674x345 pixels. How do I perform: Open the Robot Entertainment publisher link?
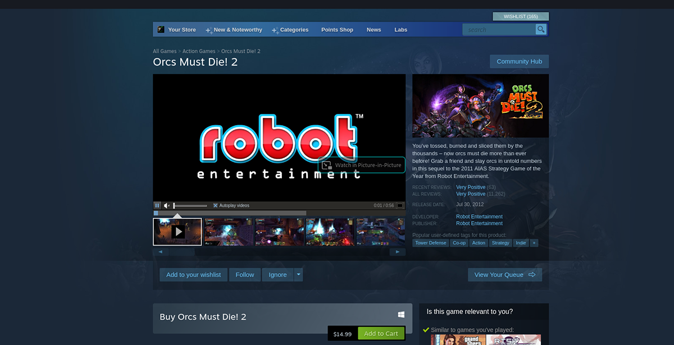[x=479, y=223]
